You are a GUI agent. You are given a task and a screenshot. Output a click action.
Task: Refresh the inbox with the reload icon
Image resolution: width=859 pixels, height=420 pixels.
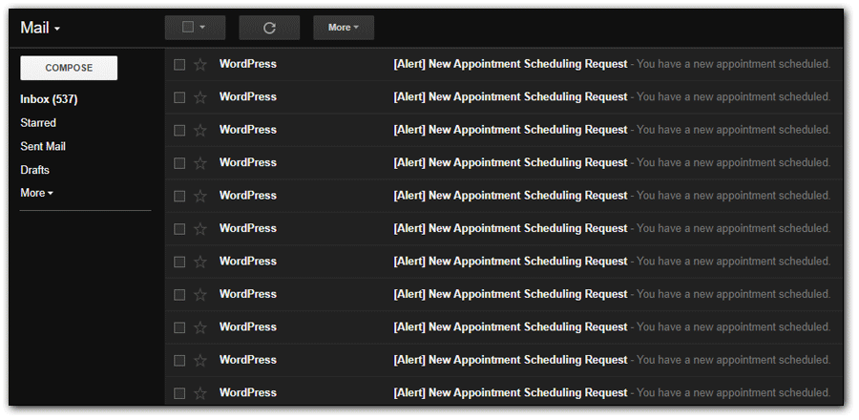(269, 28)
